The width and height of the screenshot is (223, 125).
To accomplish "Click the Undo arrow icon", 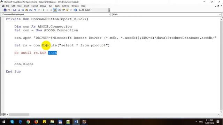I will click(x=35, y=10).
